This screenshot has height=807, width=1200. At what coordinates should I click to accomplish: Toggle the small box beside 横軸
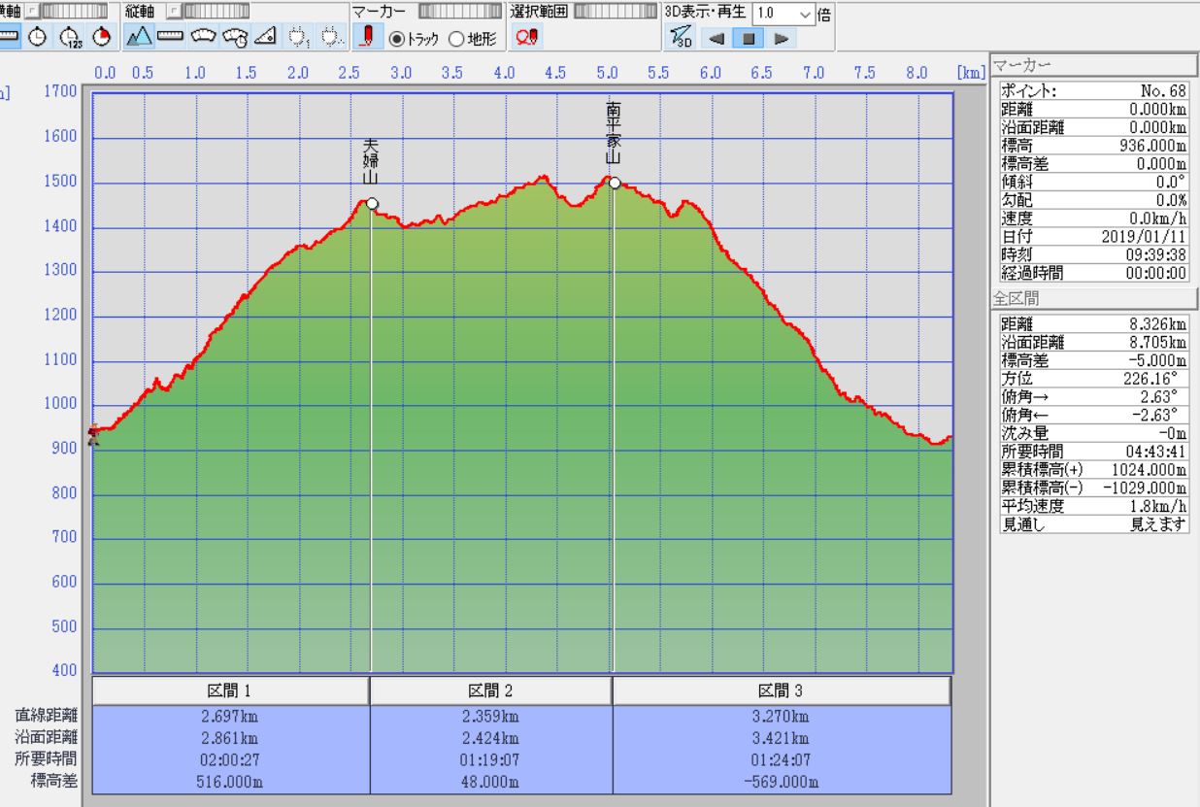pyautogui.click(x=31, y=11)
